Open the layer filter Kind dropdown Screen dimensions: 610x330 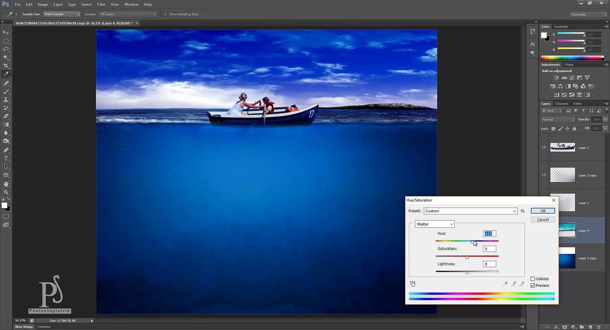[x=553, y=110]
